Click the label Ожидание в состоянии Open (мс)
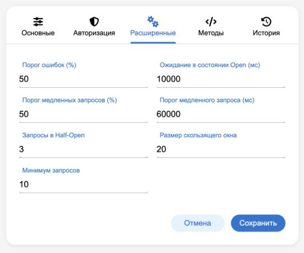 (210, 65)
